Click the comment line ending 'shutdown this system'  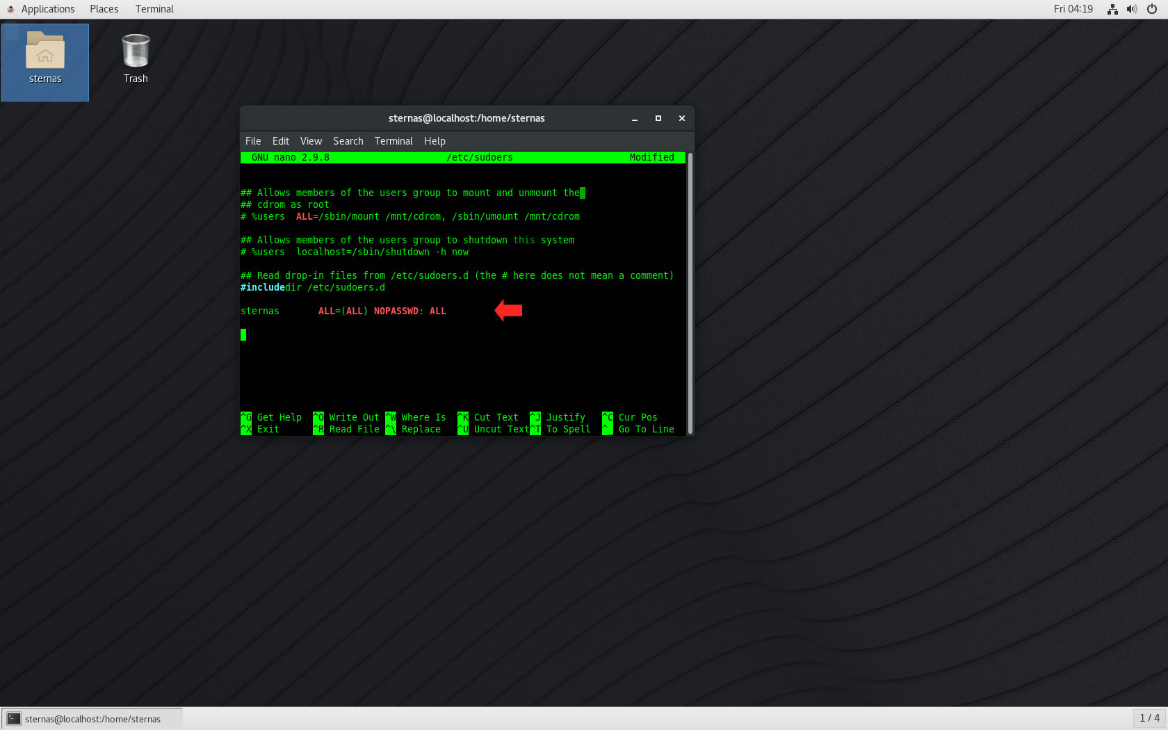407,241
